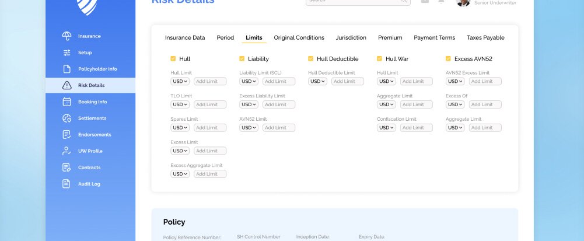Open the Taxes Payable tab
Viewport: 584px width, 241px height.
485,38
